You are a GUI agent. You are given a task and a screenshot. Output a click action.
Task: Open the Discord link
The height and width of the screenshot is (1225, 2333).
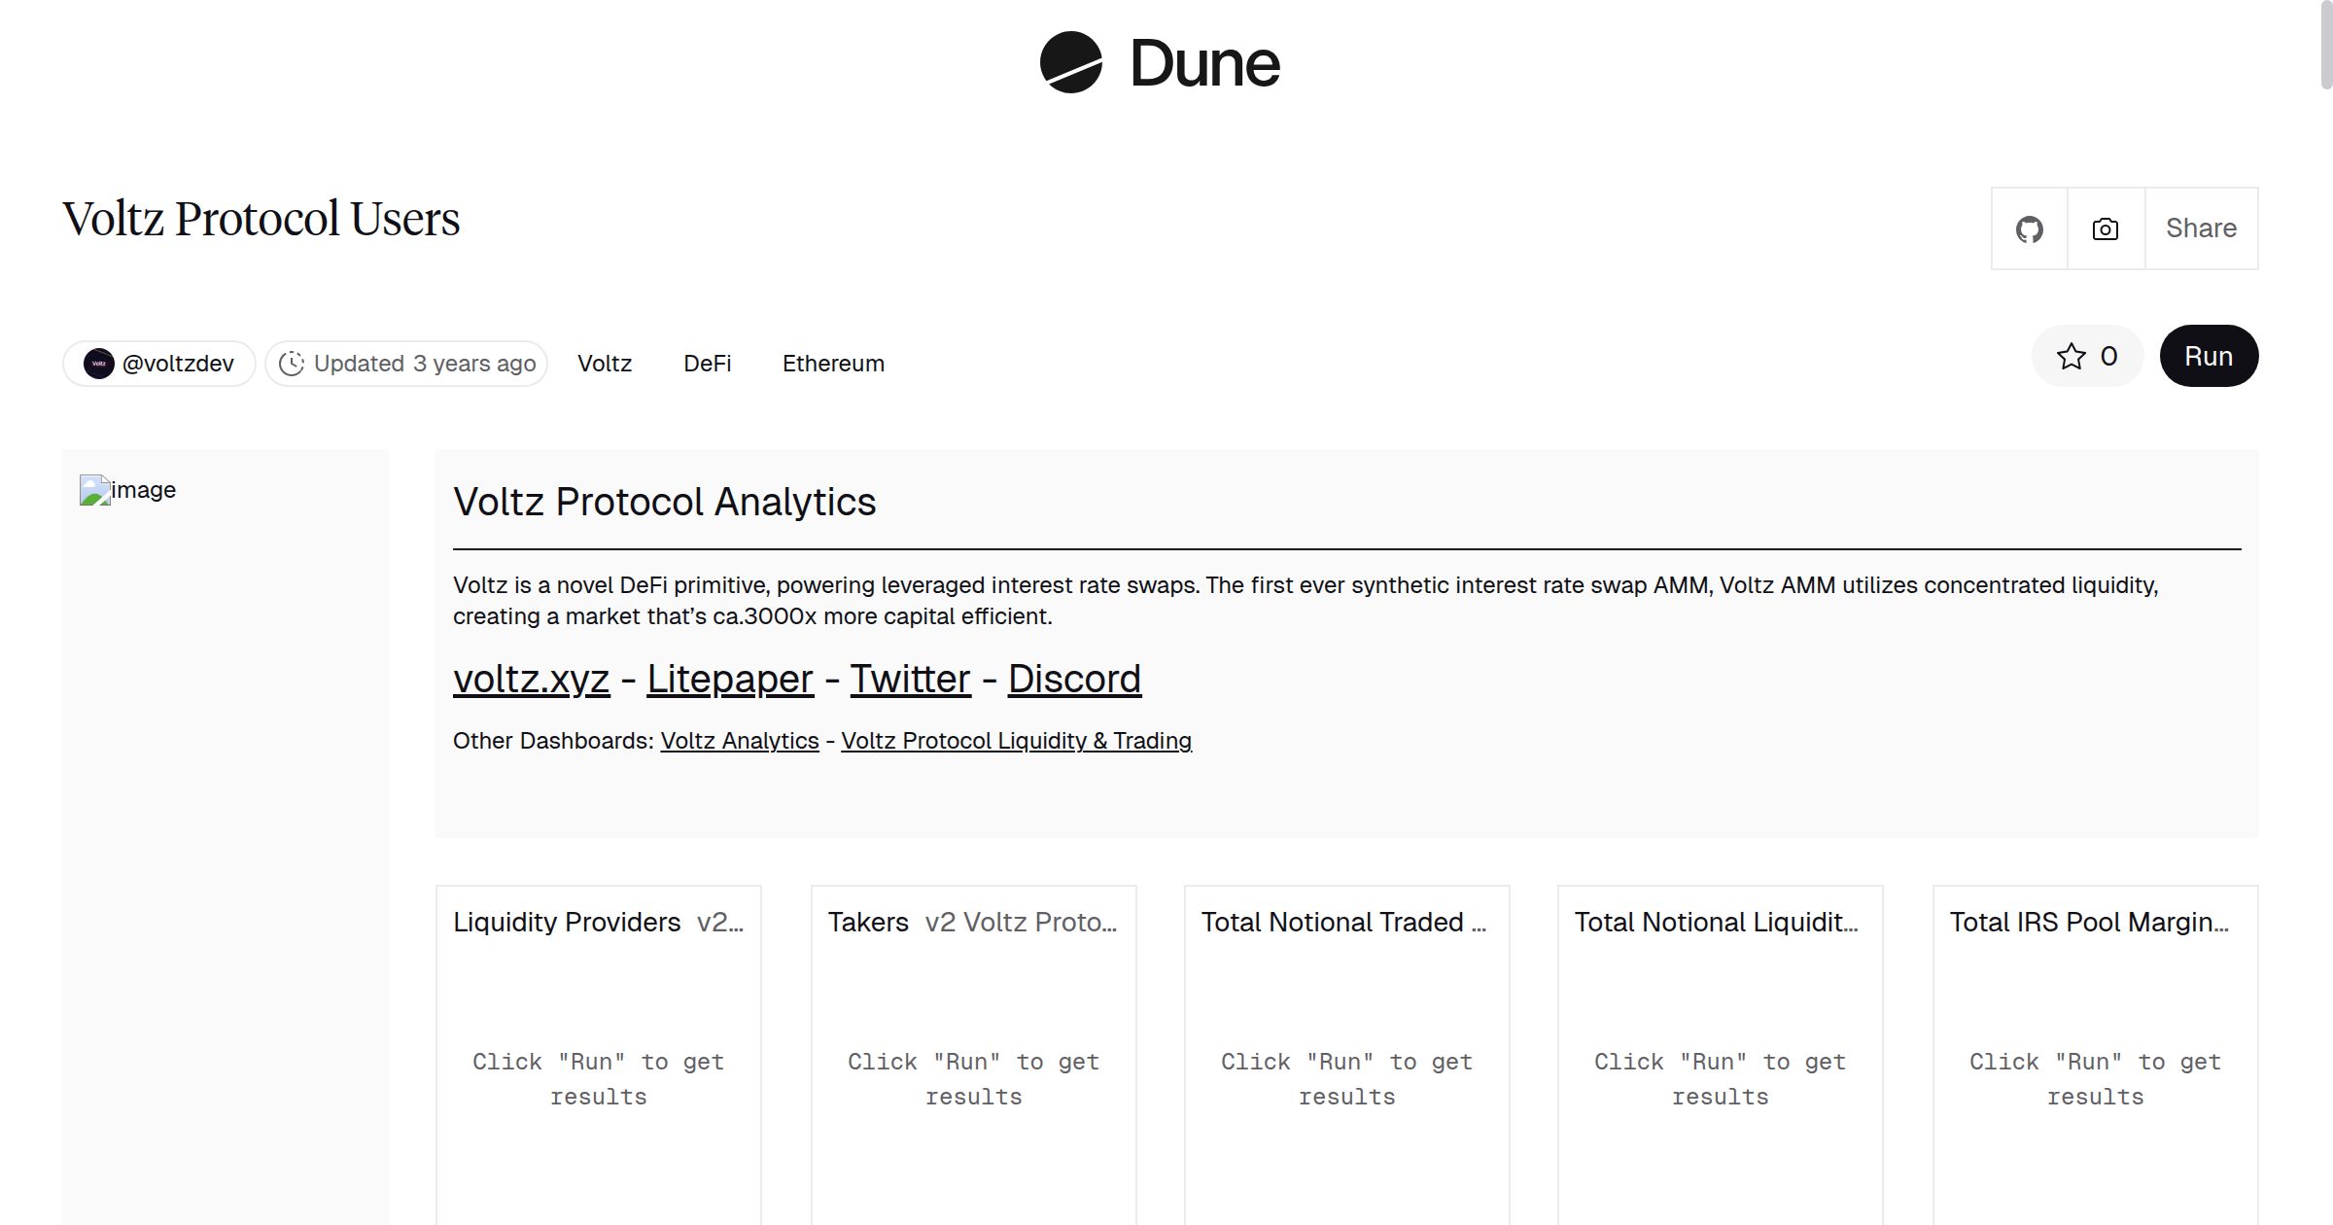1073,679
